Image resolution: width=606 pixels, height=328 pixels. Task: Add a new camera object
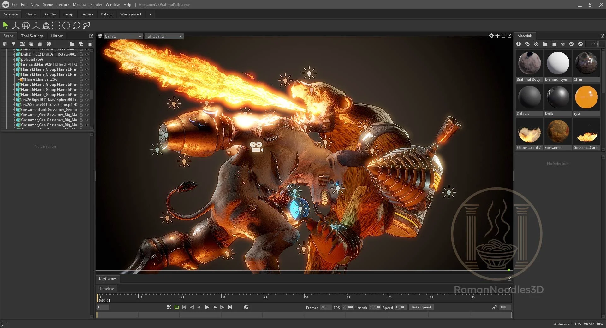22,44
